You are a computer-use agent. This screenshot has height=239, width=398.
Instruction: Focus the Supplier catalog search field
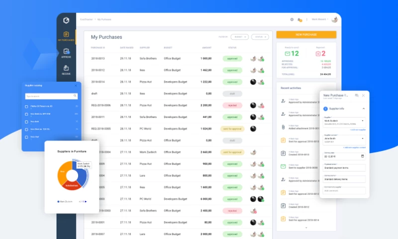[x=51, y=96]
